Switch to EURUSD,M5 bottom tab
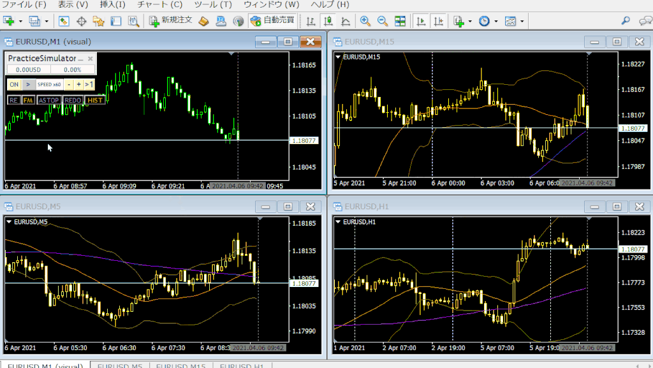This screenshot has height=368, width=653. (x=120, y=365)
